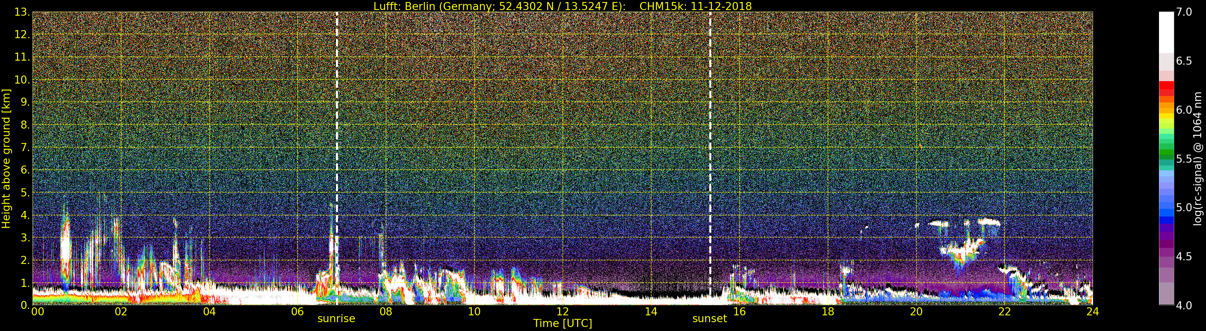The height and width of the screenshot is (331, 1206).
Task: Click the colorbar tick value '6.5'
Action: pos(1183,61)
